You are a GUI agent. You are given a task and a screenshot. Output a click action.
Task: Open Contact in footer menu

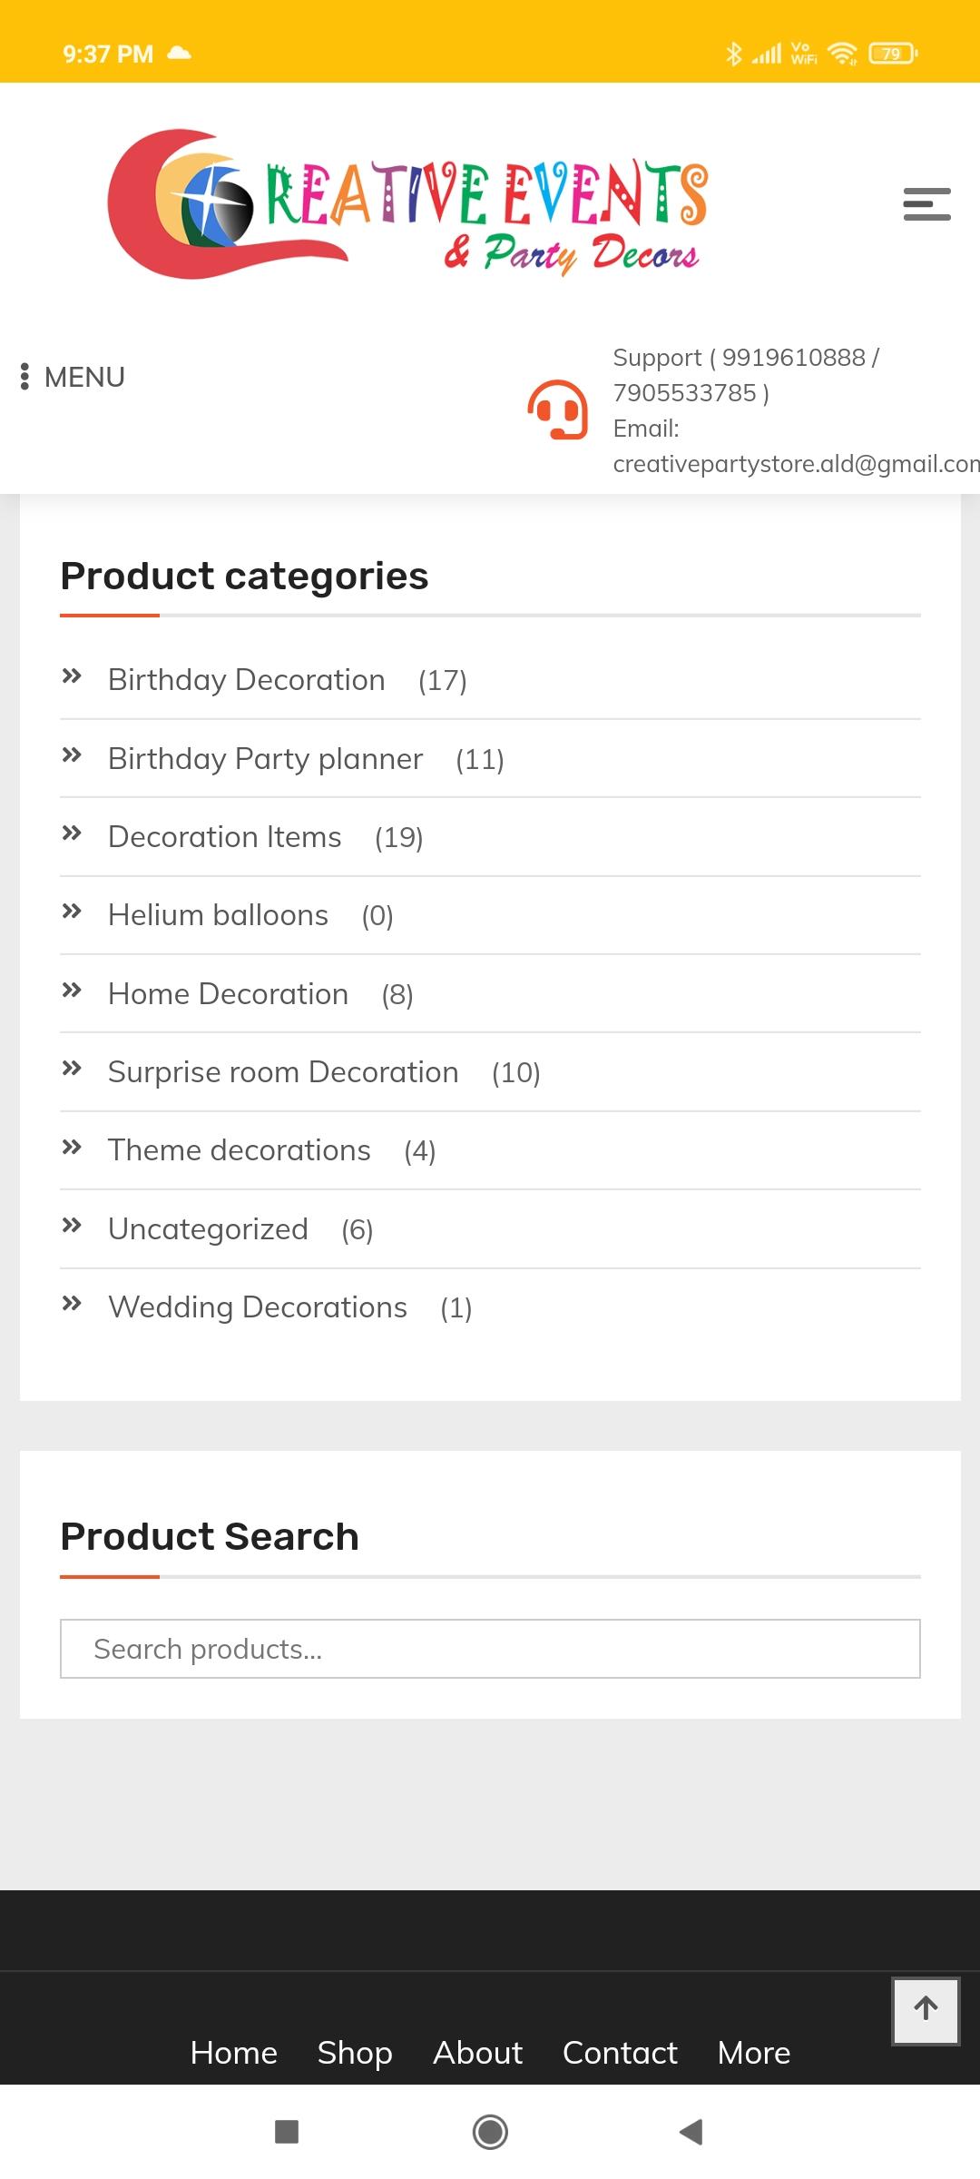click(620, 2053)
